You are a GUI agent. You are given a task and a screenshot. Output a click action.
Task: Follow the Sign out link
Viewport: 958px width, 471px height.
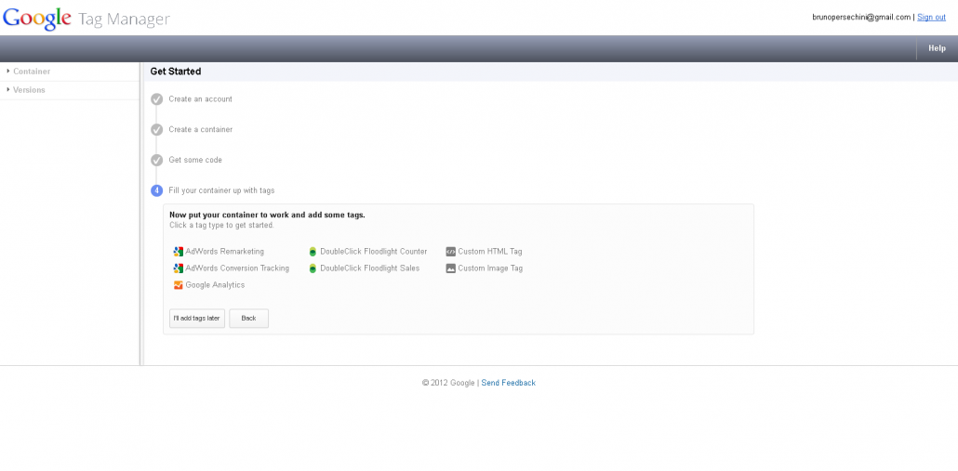931,17
